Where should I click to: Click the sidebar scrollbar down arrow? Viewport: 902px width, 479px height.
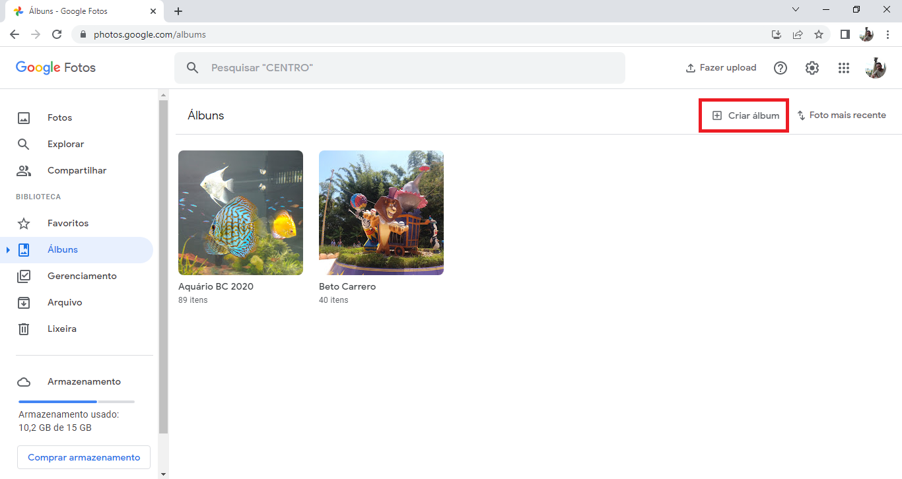coord(163,474)
